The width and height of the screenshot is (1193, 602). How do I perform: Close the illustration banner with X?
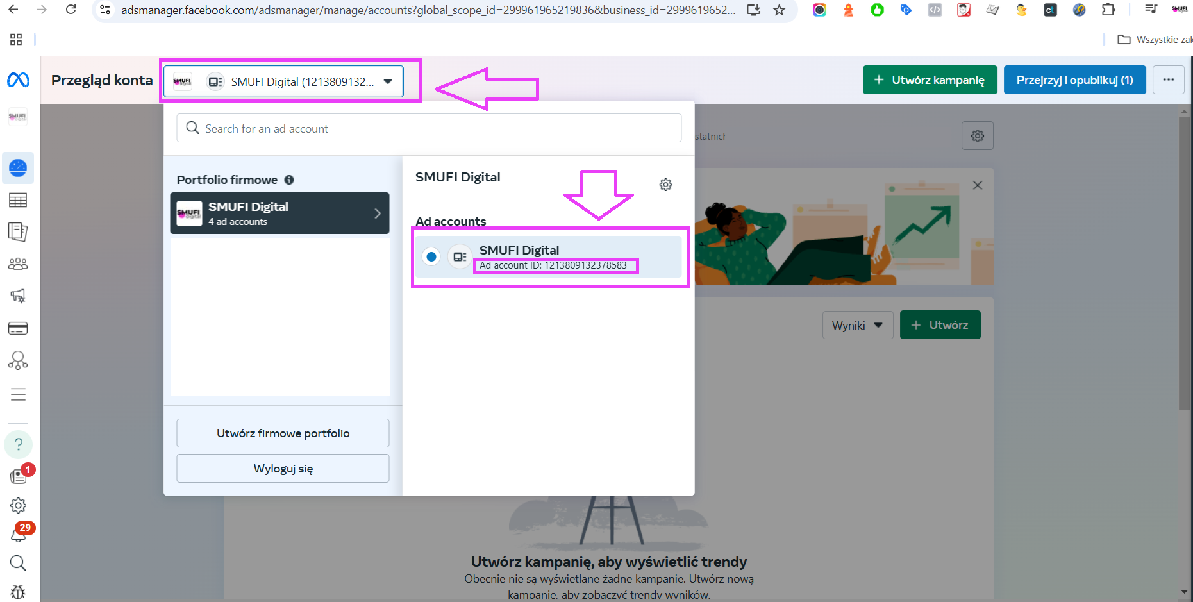pos(978,185)
